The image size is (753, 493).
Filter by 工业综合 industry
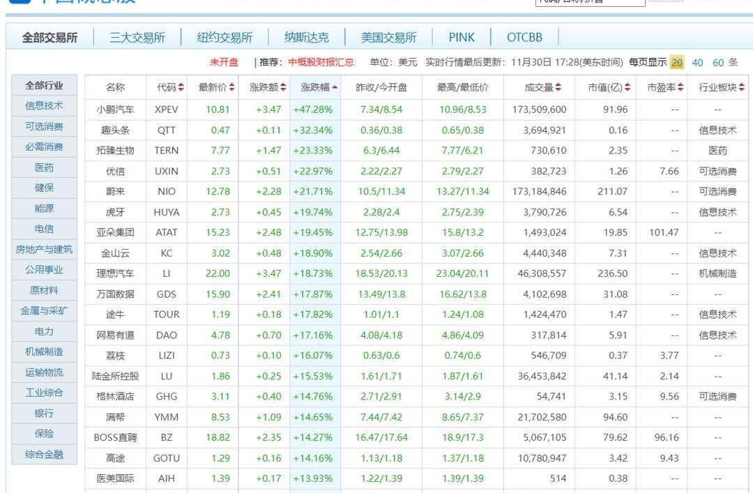pyautogui.click(x=44, y=393)
